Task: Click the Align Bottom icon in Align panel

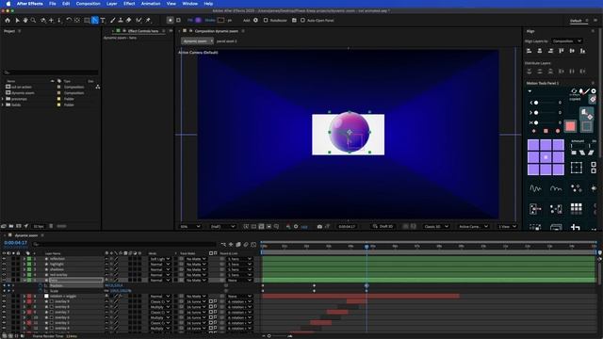Action: tap(582, 51)
